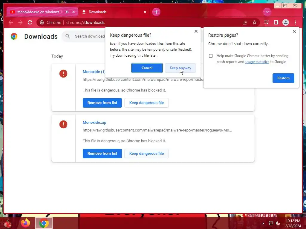Screen dimensions: 306x229
Task: Click the search magnifier icon
Action: [x=68, y=36]
